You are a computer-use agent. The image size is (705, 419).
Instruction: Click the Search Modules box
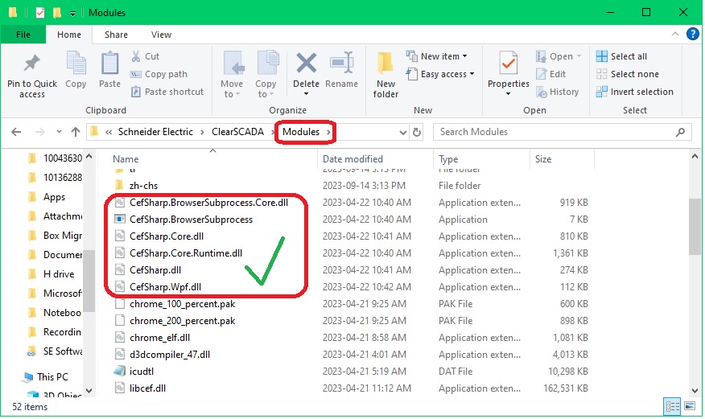[x=562, y=132]
